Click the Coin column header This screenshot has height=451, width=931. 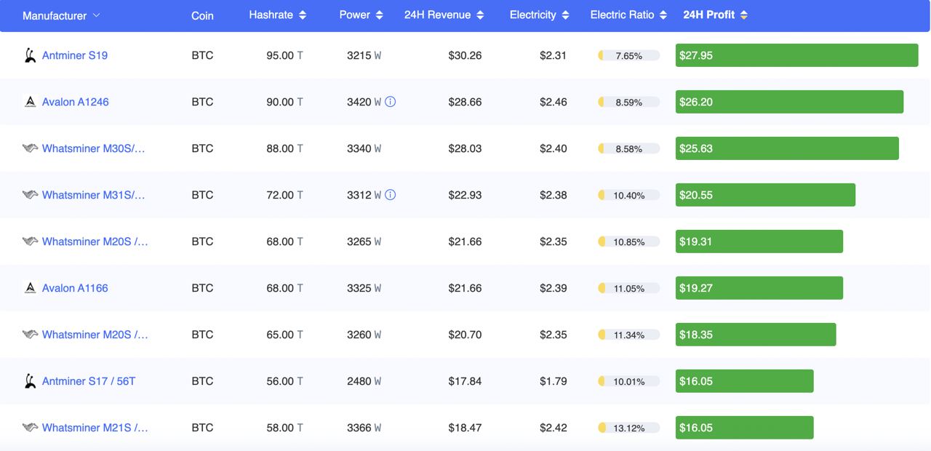point(202,15)
